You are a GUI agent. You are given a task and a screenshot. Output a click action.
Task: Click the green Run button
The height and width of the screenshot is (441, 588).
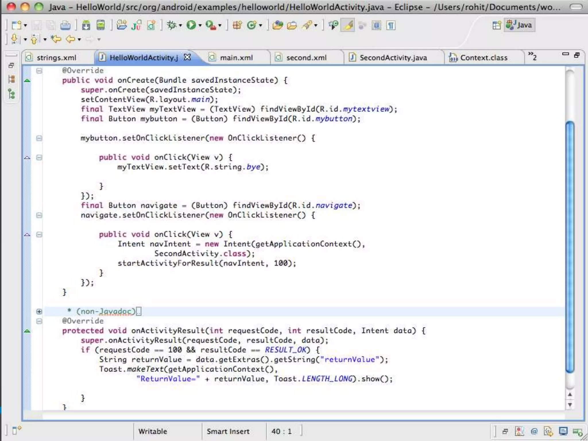click(191, 25)
